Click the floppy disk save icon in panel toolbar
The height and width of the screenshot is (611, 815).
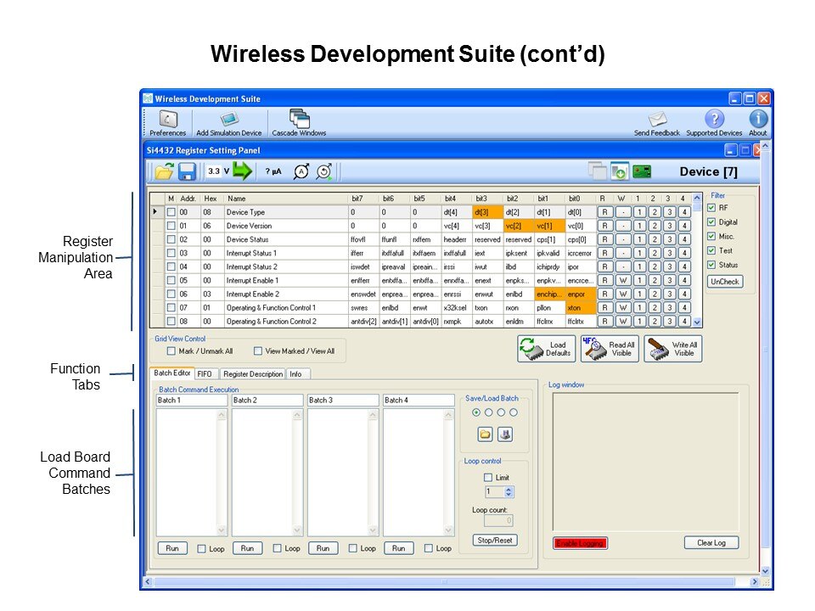(x=187, y=171)
